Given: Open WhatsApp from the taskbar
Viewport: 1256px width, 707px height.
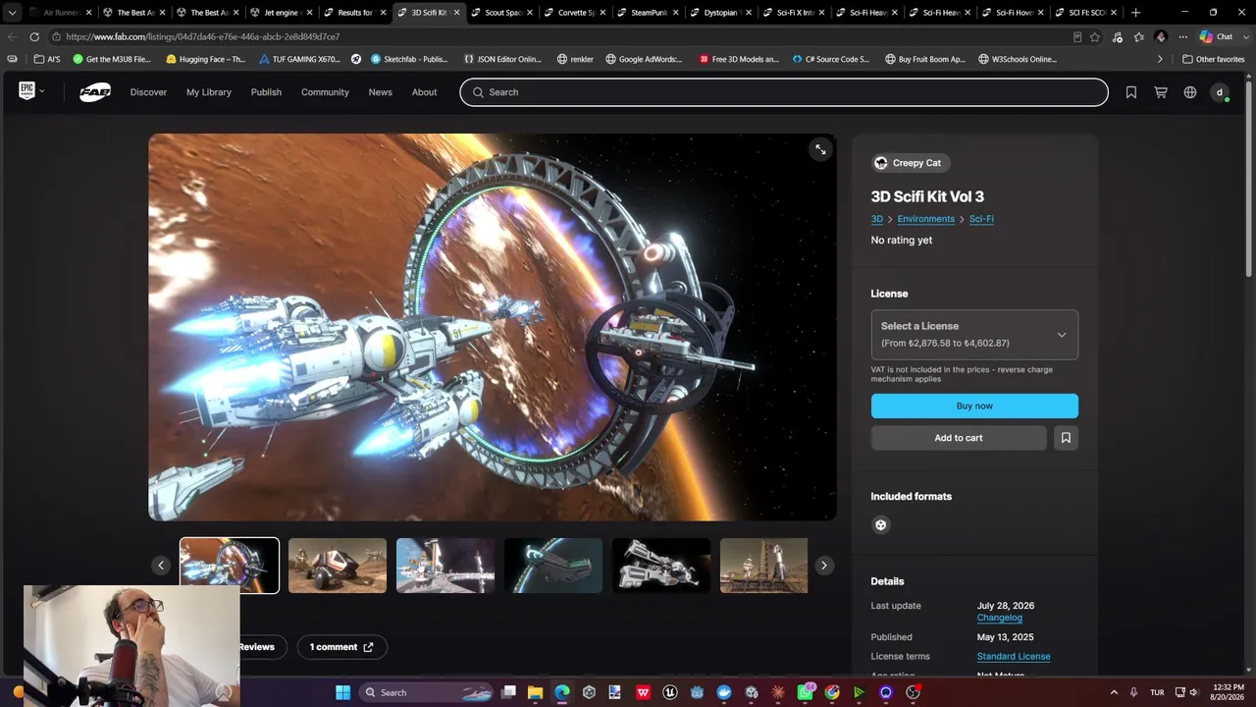Looking at the screenshot, I should click(x=806, y=692).
